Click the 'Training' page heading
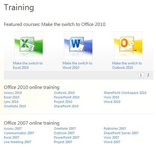Screen dimensions: 156x147 coord(19,8)
